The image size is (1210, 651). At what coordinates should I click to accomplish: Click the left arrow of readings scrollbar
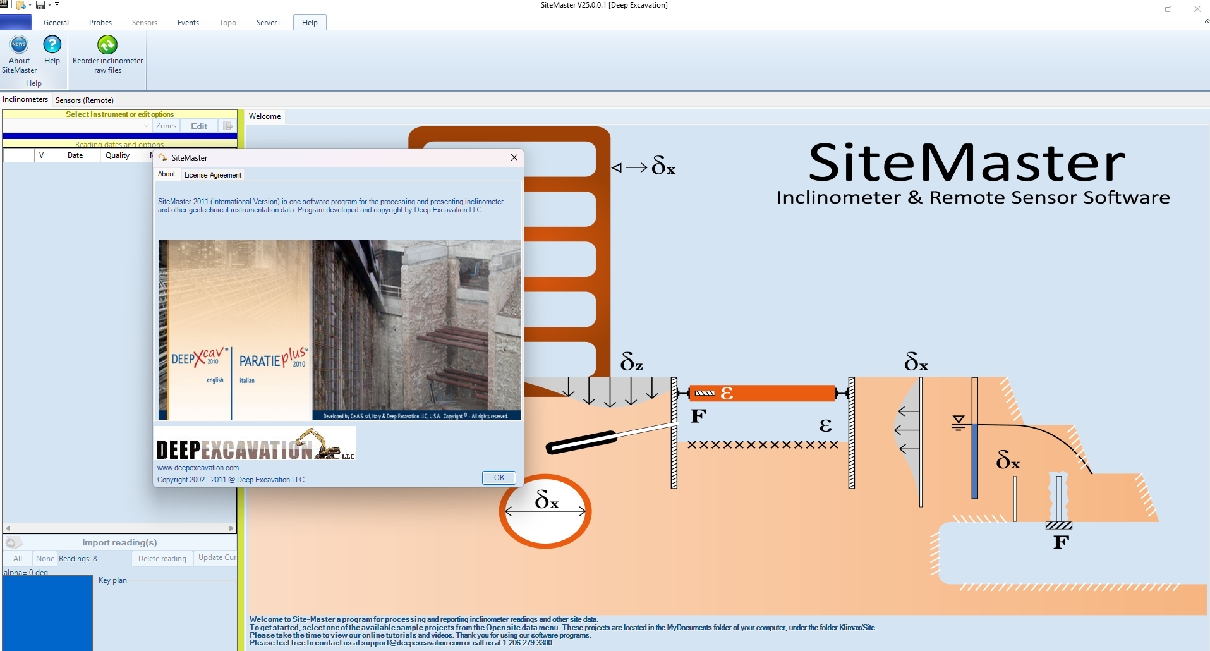pos(8,528)
